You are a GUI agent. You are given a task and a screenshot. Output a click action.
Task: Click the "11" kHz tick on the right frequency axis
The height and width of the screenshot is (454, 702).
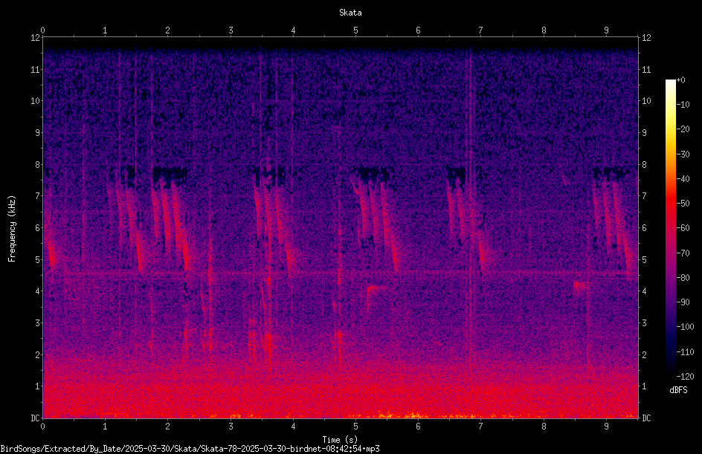coord(646,70)
